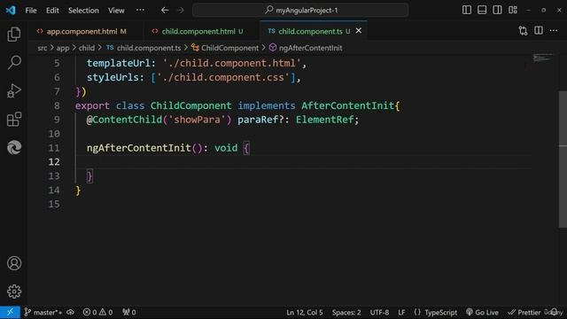Open the editor More Actions ellipsis
Screen dimensions: 567x319
(x=554, y=31)
